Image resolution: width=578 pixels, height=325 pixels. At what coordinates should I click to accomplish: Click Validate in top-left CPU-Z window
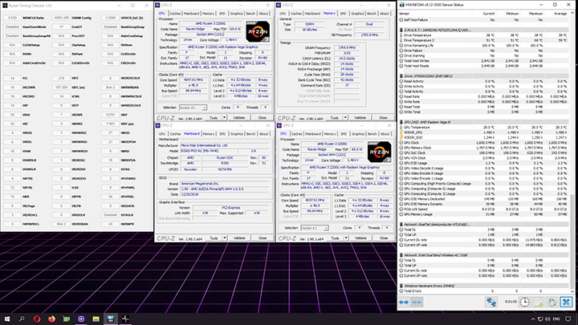239,117
